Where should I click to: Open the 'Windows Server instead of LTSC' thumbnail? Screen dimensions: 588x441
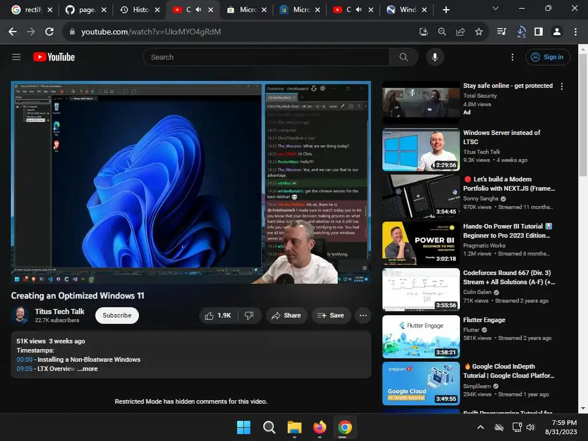[x=421, y=150]
